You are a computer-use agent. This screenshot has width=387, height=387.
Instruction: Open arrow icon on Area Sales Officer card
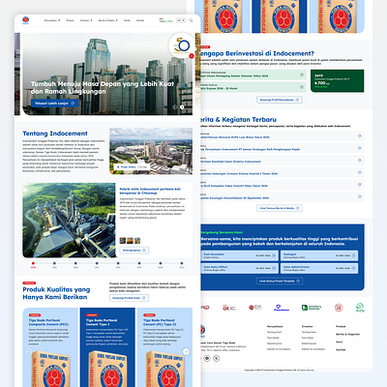tap(274, 268)
